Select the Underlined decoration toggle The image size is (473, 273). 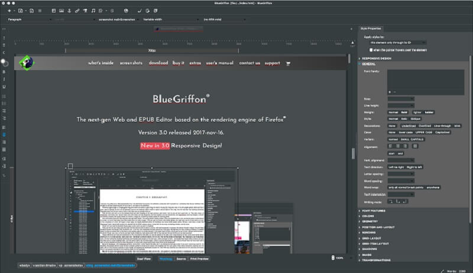click(x=409, y=126)
